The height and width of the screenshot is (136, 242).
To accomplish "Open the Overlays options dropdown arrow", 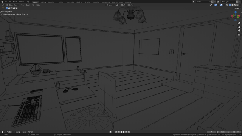I will tap(224, 5).
